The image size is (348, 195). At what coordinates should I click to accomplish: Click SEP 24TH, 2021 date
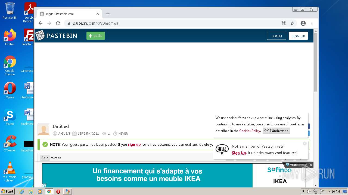pyautogui.click(x=88, y=134)
